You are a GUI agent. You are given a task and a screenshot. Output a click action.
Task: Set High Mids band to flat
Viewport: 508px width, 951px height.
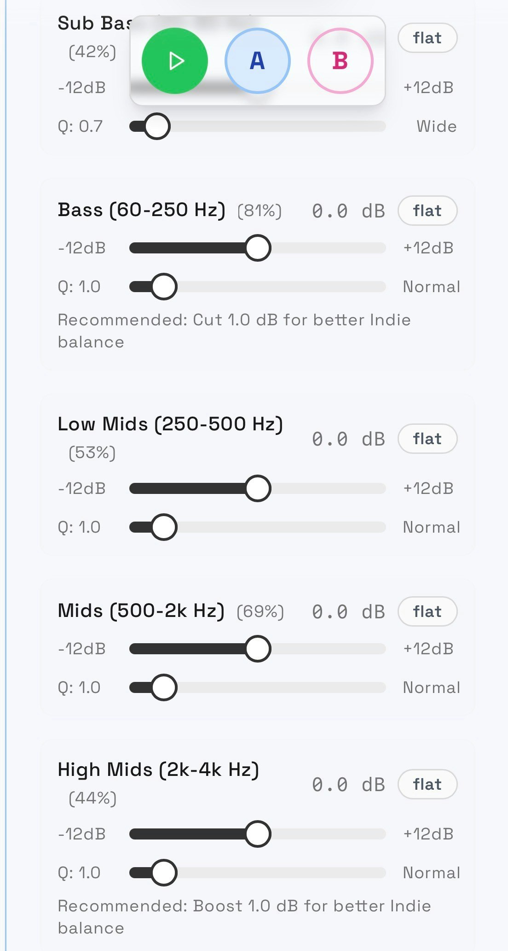[x=427, y=784]
